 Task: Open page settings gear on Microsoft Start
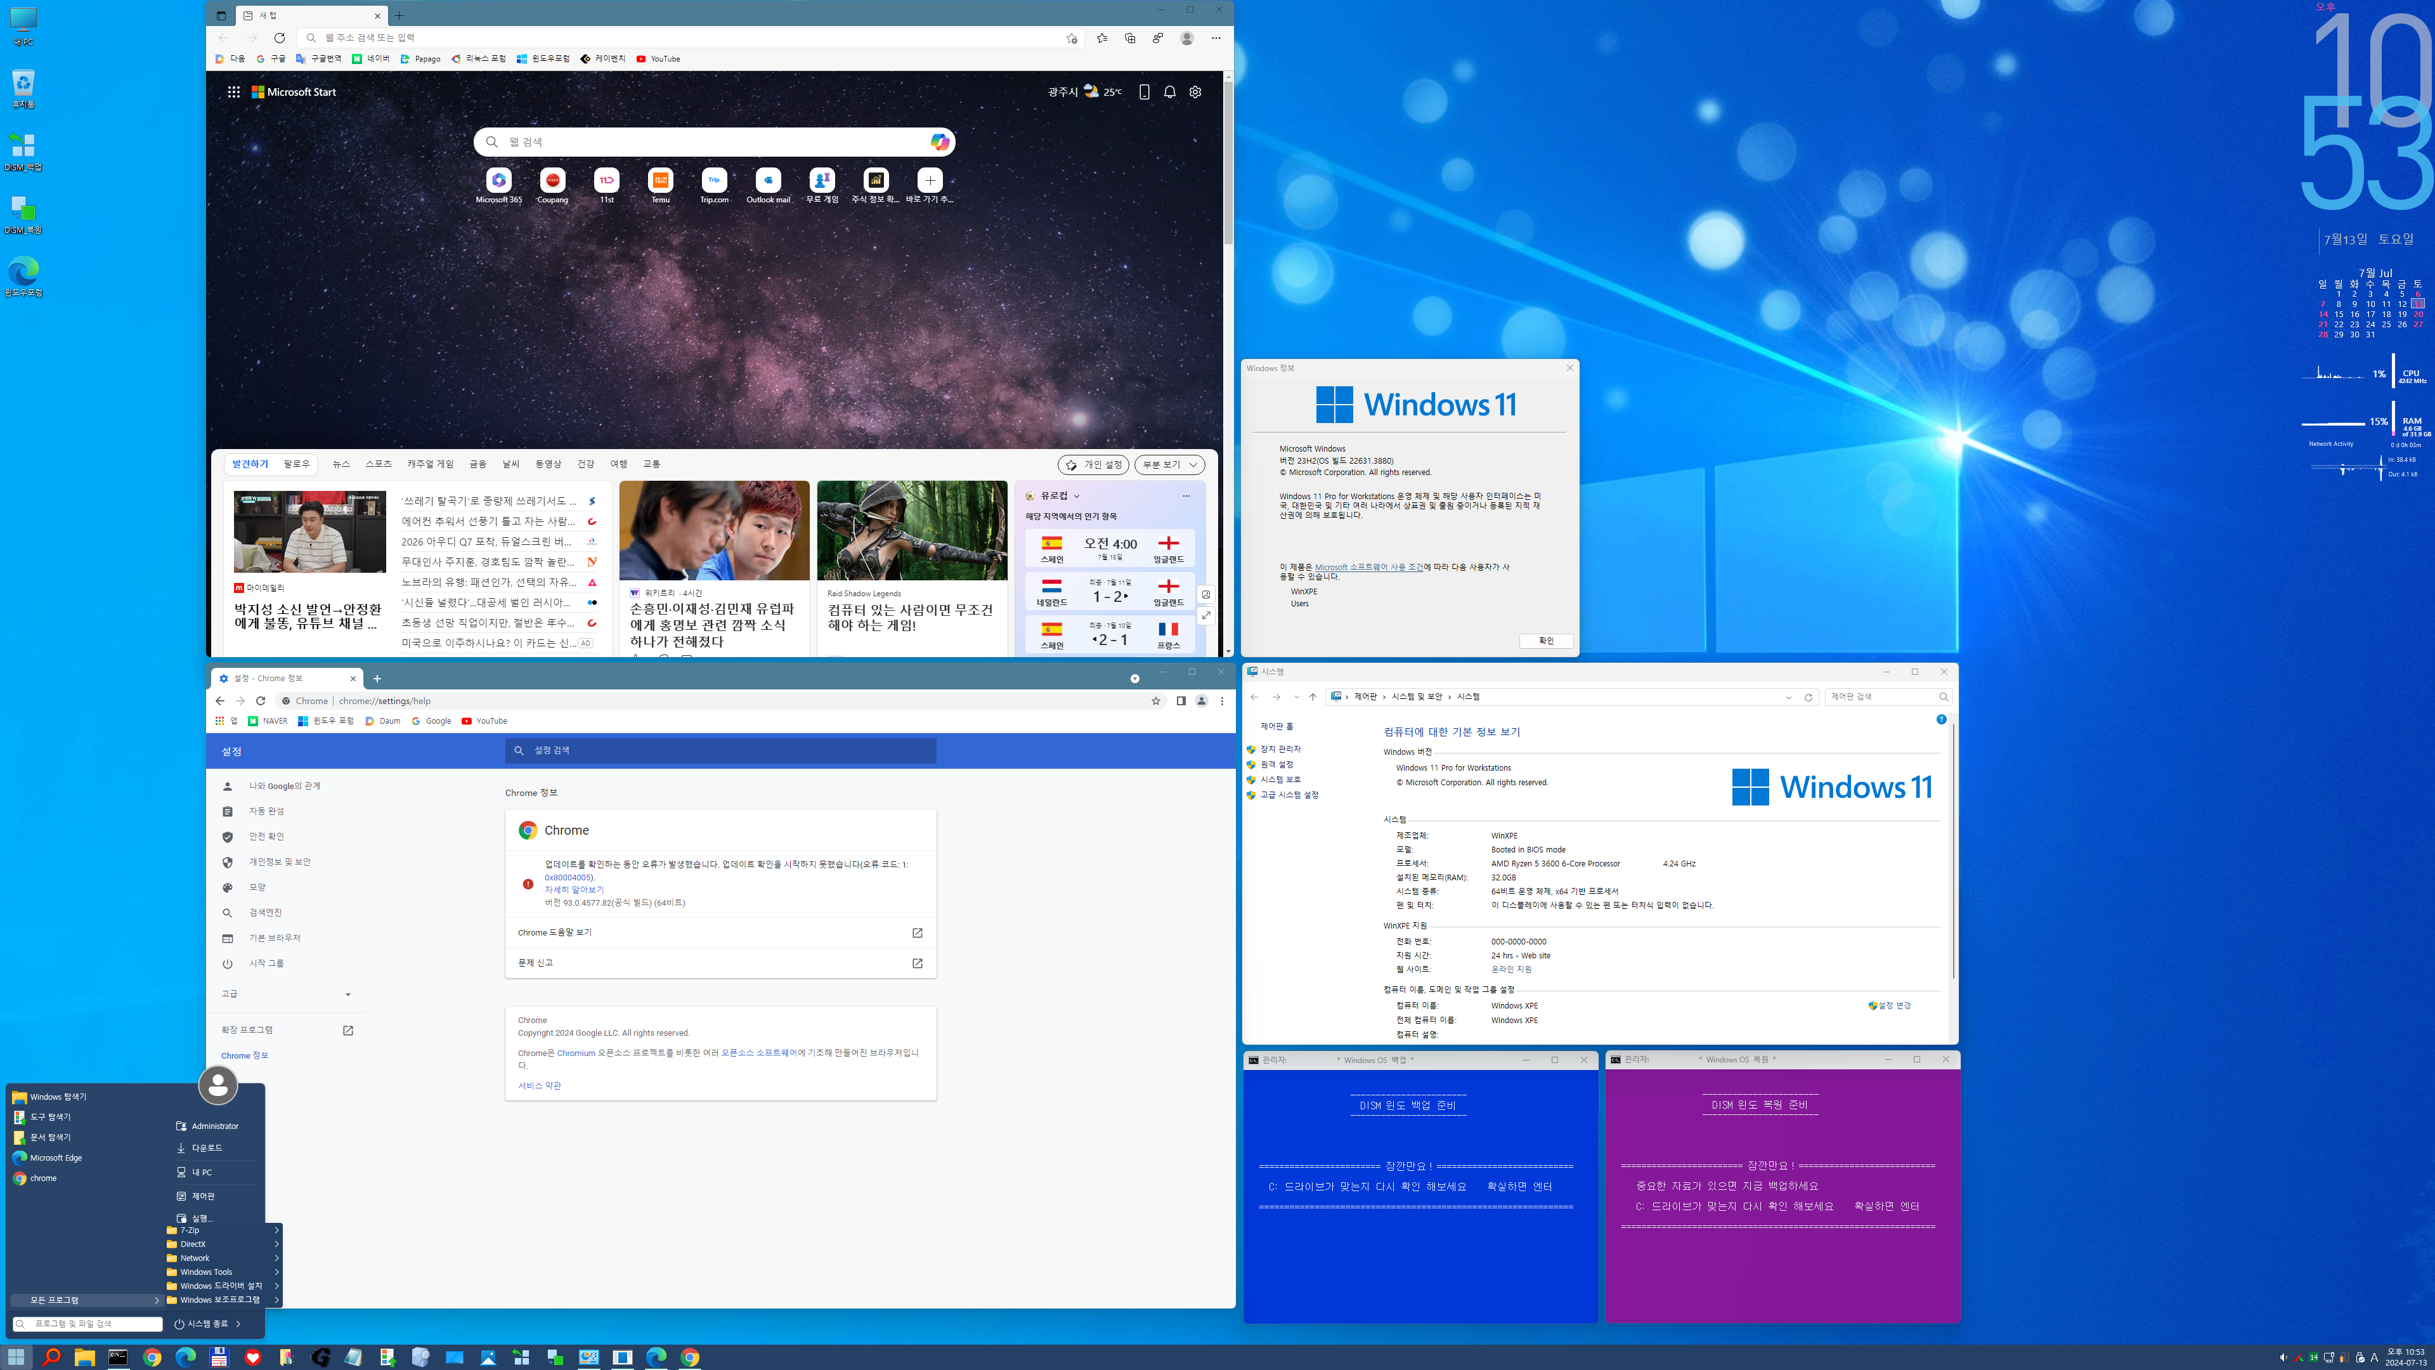pyautogui.click(x=1195, y=92)
